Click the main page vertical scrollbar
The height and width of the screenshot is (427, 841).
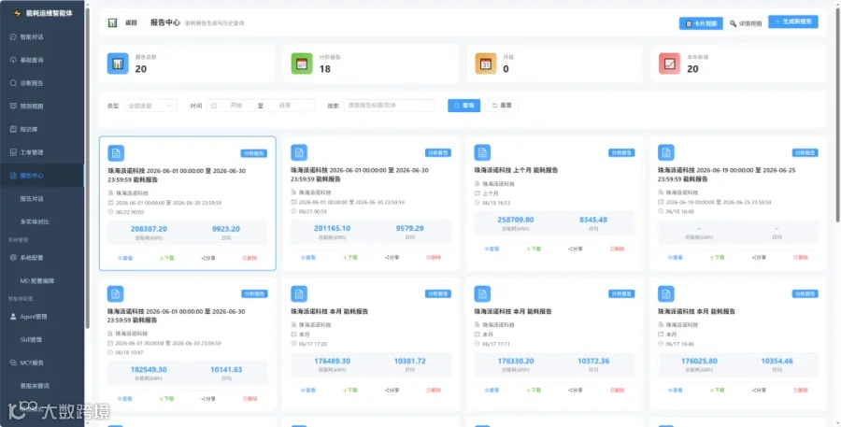pos(838,113)
